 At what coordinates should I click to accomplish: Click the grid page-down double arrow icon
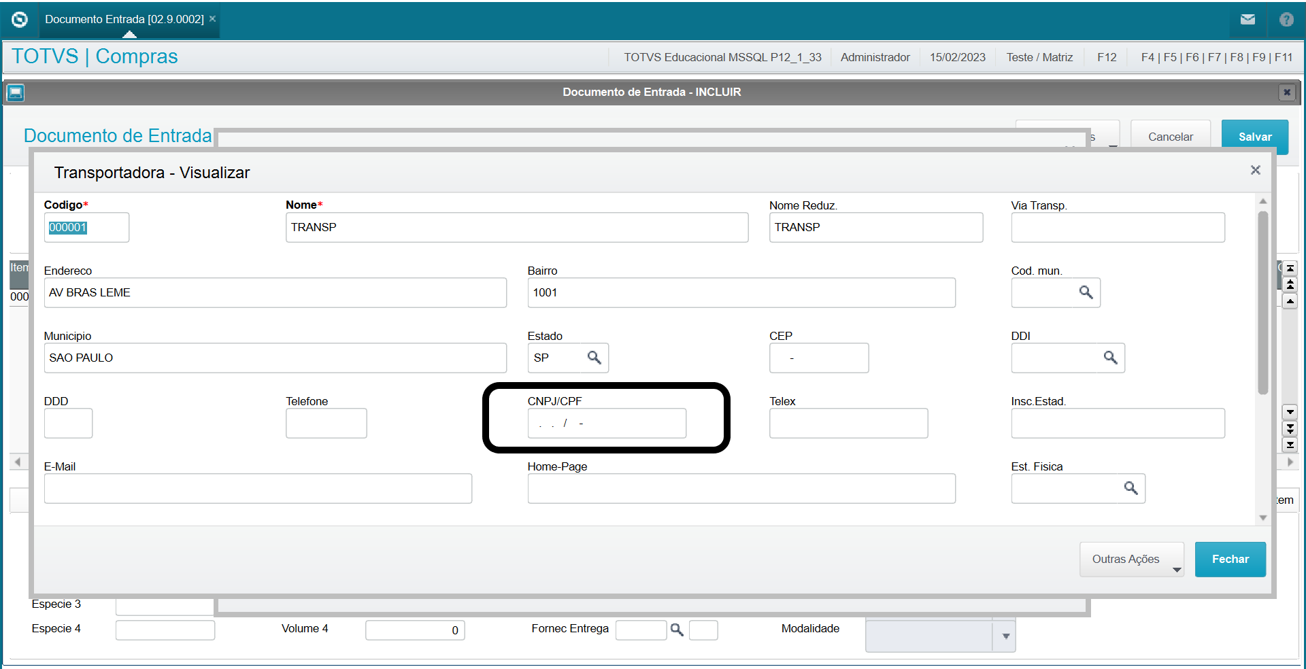point(1290,428)
